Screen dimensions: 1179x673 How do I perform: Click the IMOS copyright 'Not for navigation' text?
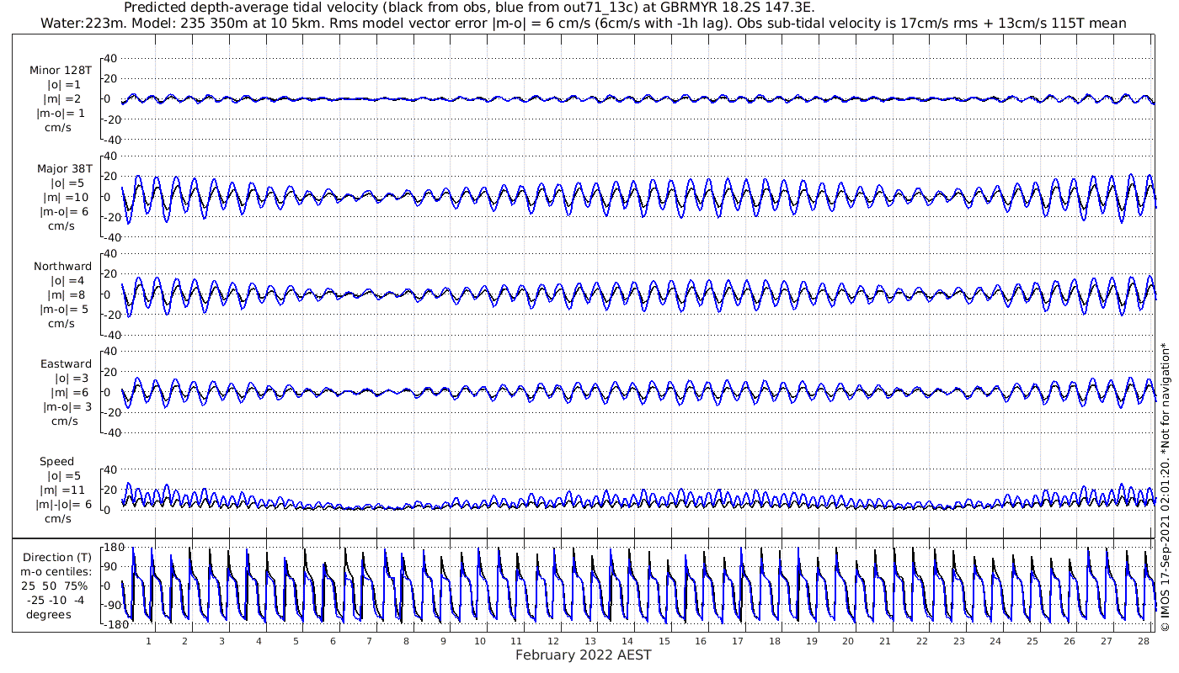tap(1166, 486)
